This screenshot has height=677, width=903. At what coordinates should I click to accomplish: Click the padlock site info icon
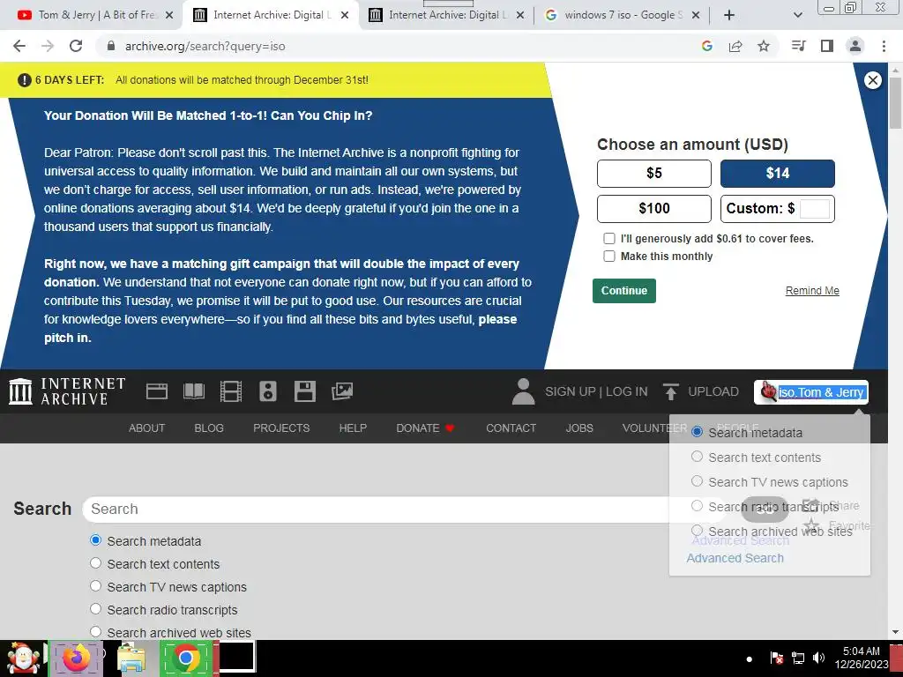point(111,46)
